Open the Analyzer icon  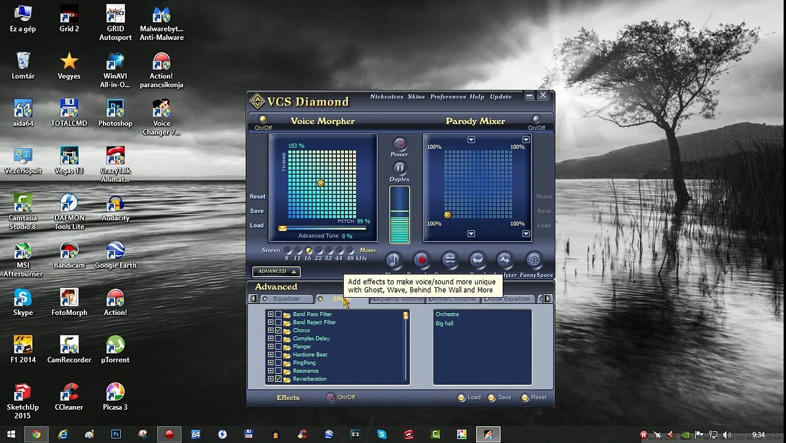[x=505, y=260]
